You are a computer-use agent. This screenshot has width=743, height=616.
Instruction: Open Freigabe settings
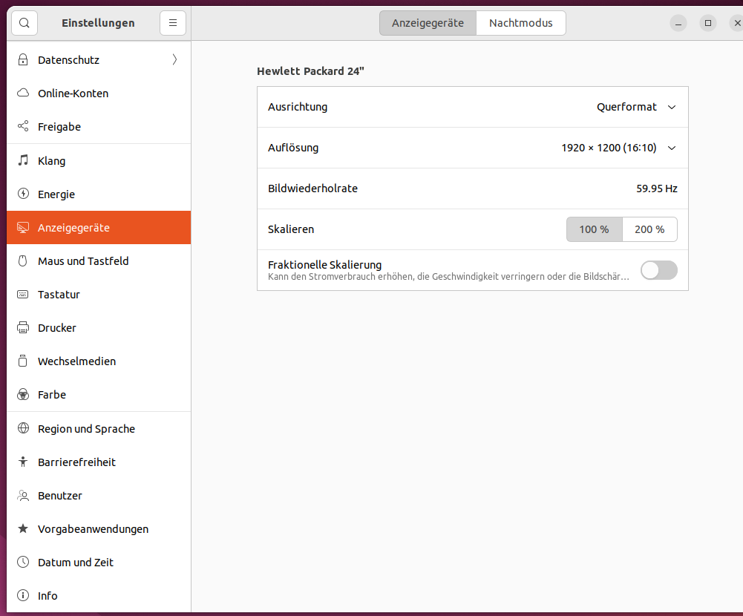click(99, 126)
